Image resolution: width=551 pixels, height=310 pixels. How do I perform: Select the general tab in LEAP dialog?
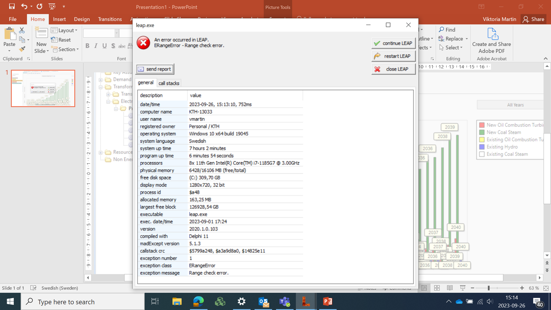coord(145,83)
